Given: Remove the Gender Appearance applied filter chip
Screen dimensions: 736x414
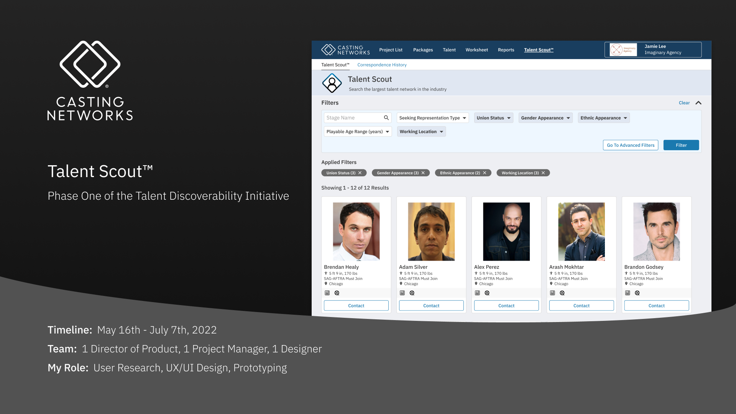Looking at the screenshot, I should [423, 173].
